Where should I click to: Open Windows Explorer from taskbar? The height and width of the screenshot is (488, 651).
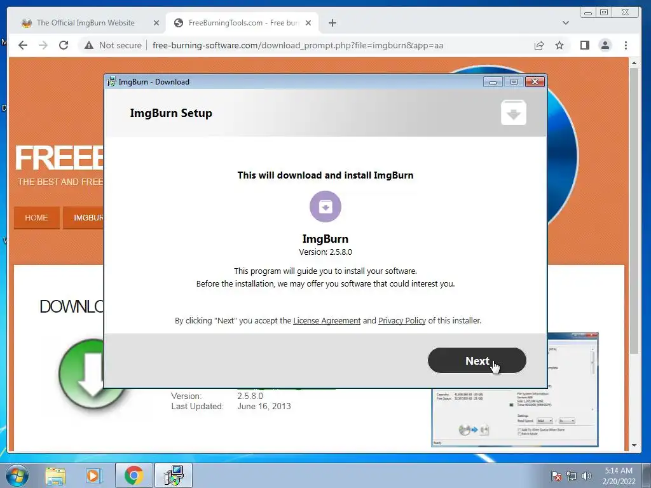coord(55,475)
